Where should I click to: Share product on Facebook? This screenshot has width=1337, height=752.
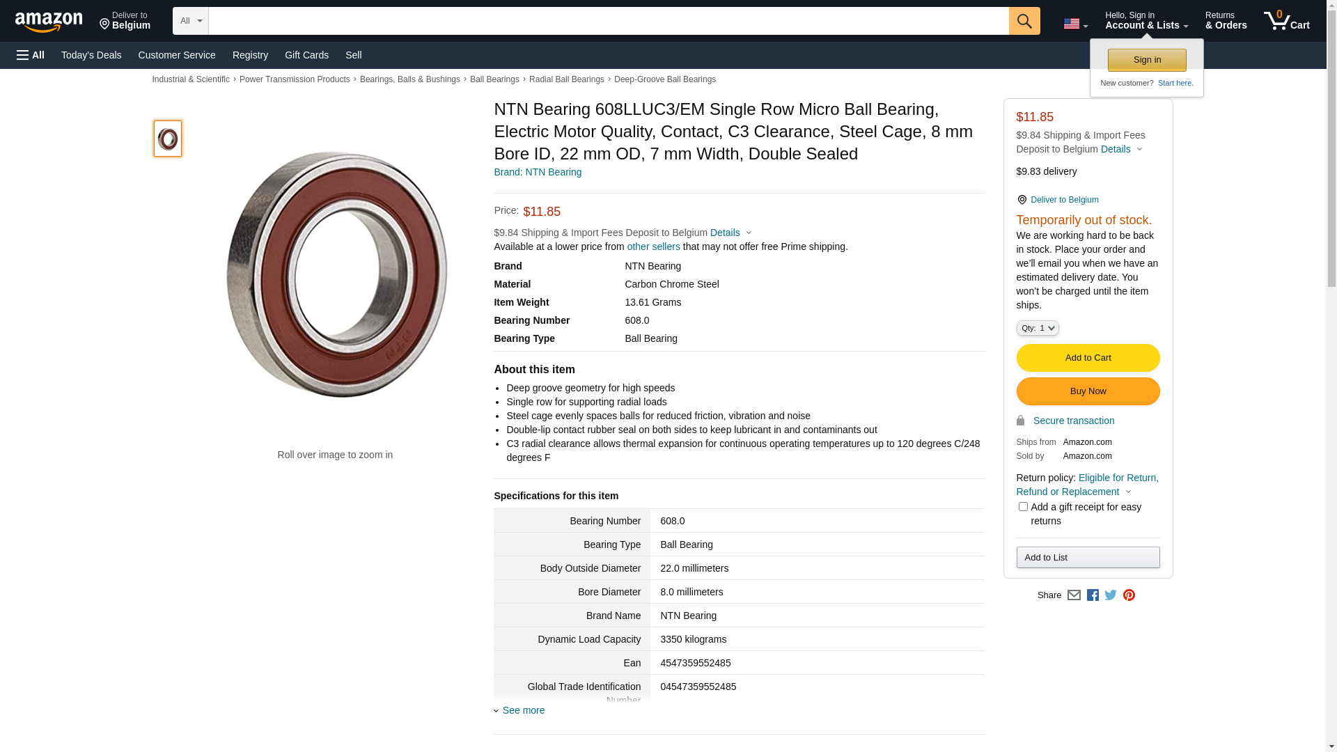point(1093,595)
